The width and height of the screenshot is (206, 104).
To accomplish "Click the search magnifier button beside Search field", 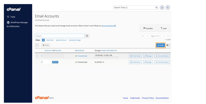I will 87,36.
